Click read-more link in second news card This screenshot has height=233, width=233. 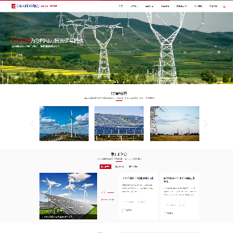coord(170,214)
